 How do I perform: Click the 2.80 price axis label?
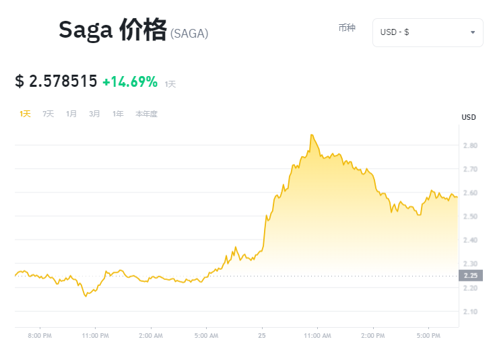(469, 145)
